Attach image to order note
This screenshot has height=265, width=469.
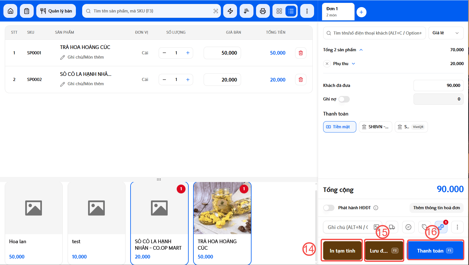point(376,227)
